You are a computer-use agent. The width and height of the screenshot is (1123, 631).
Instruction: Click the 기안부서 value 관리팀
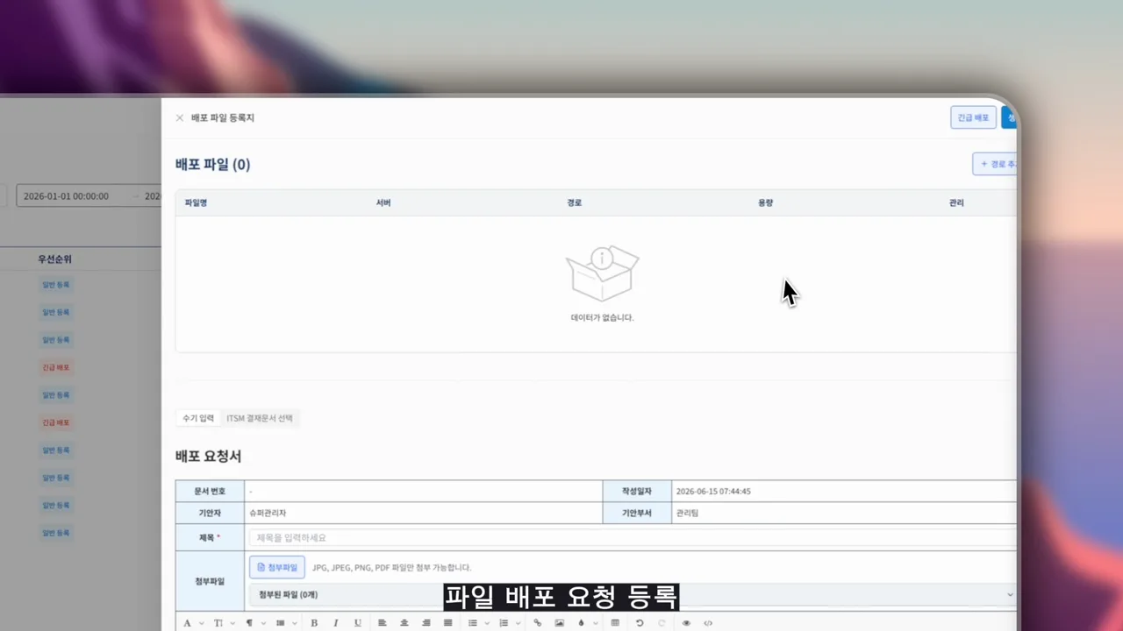687,513
